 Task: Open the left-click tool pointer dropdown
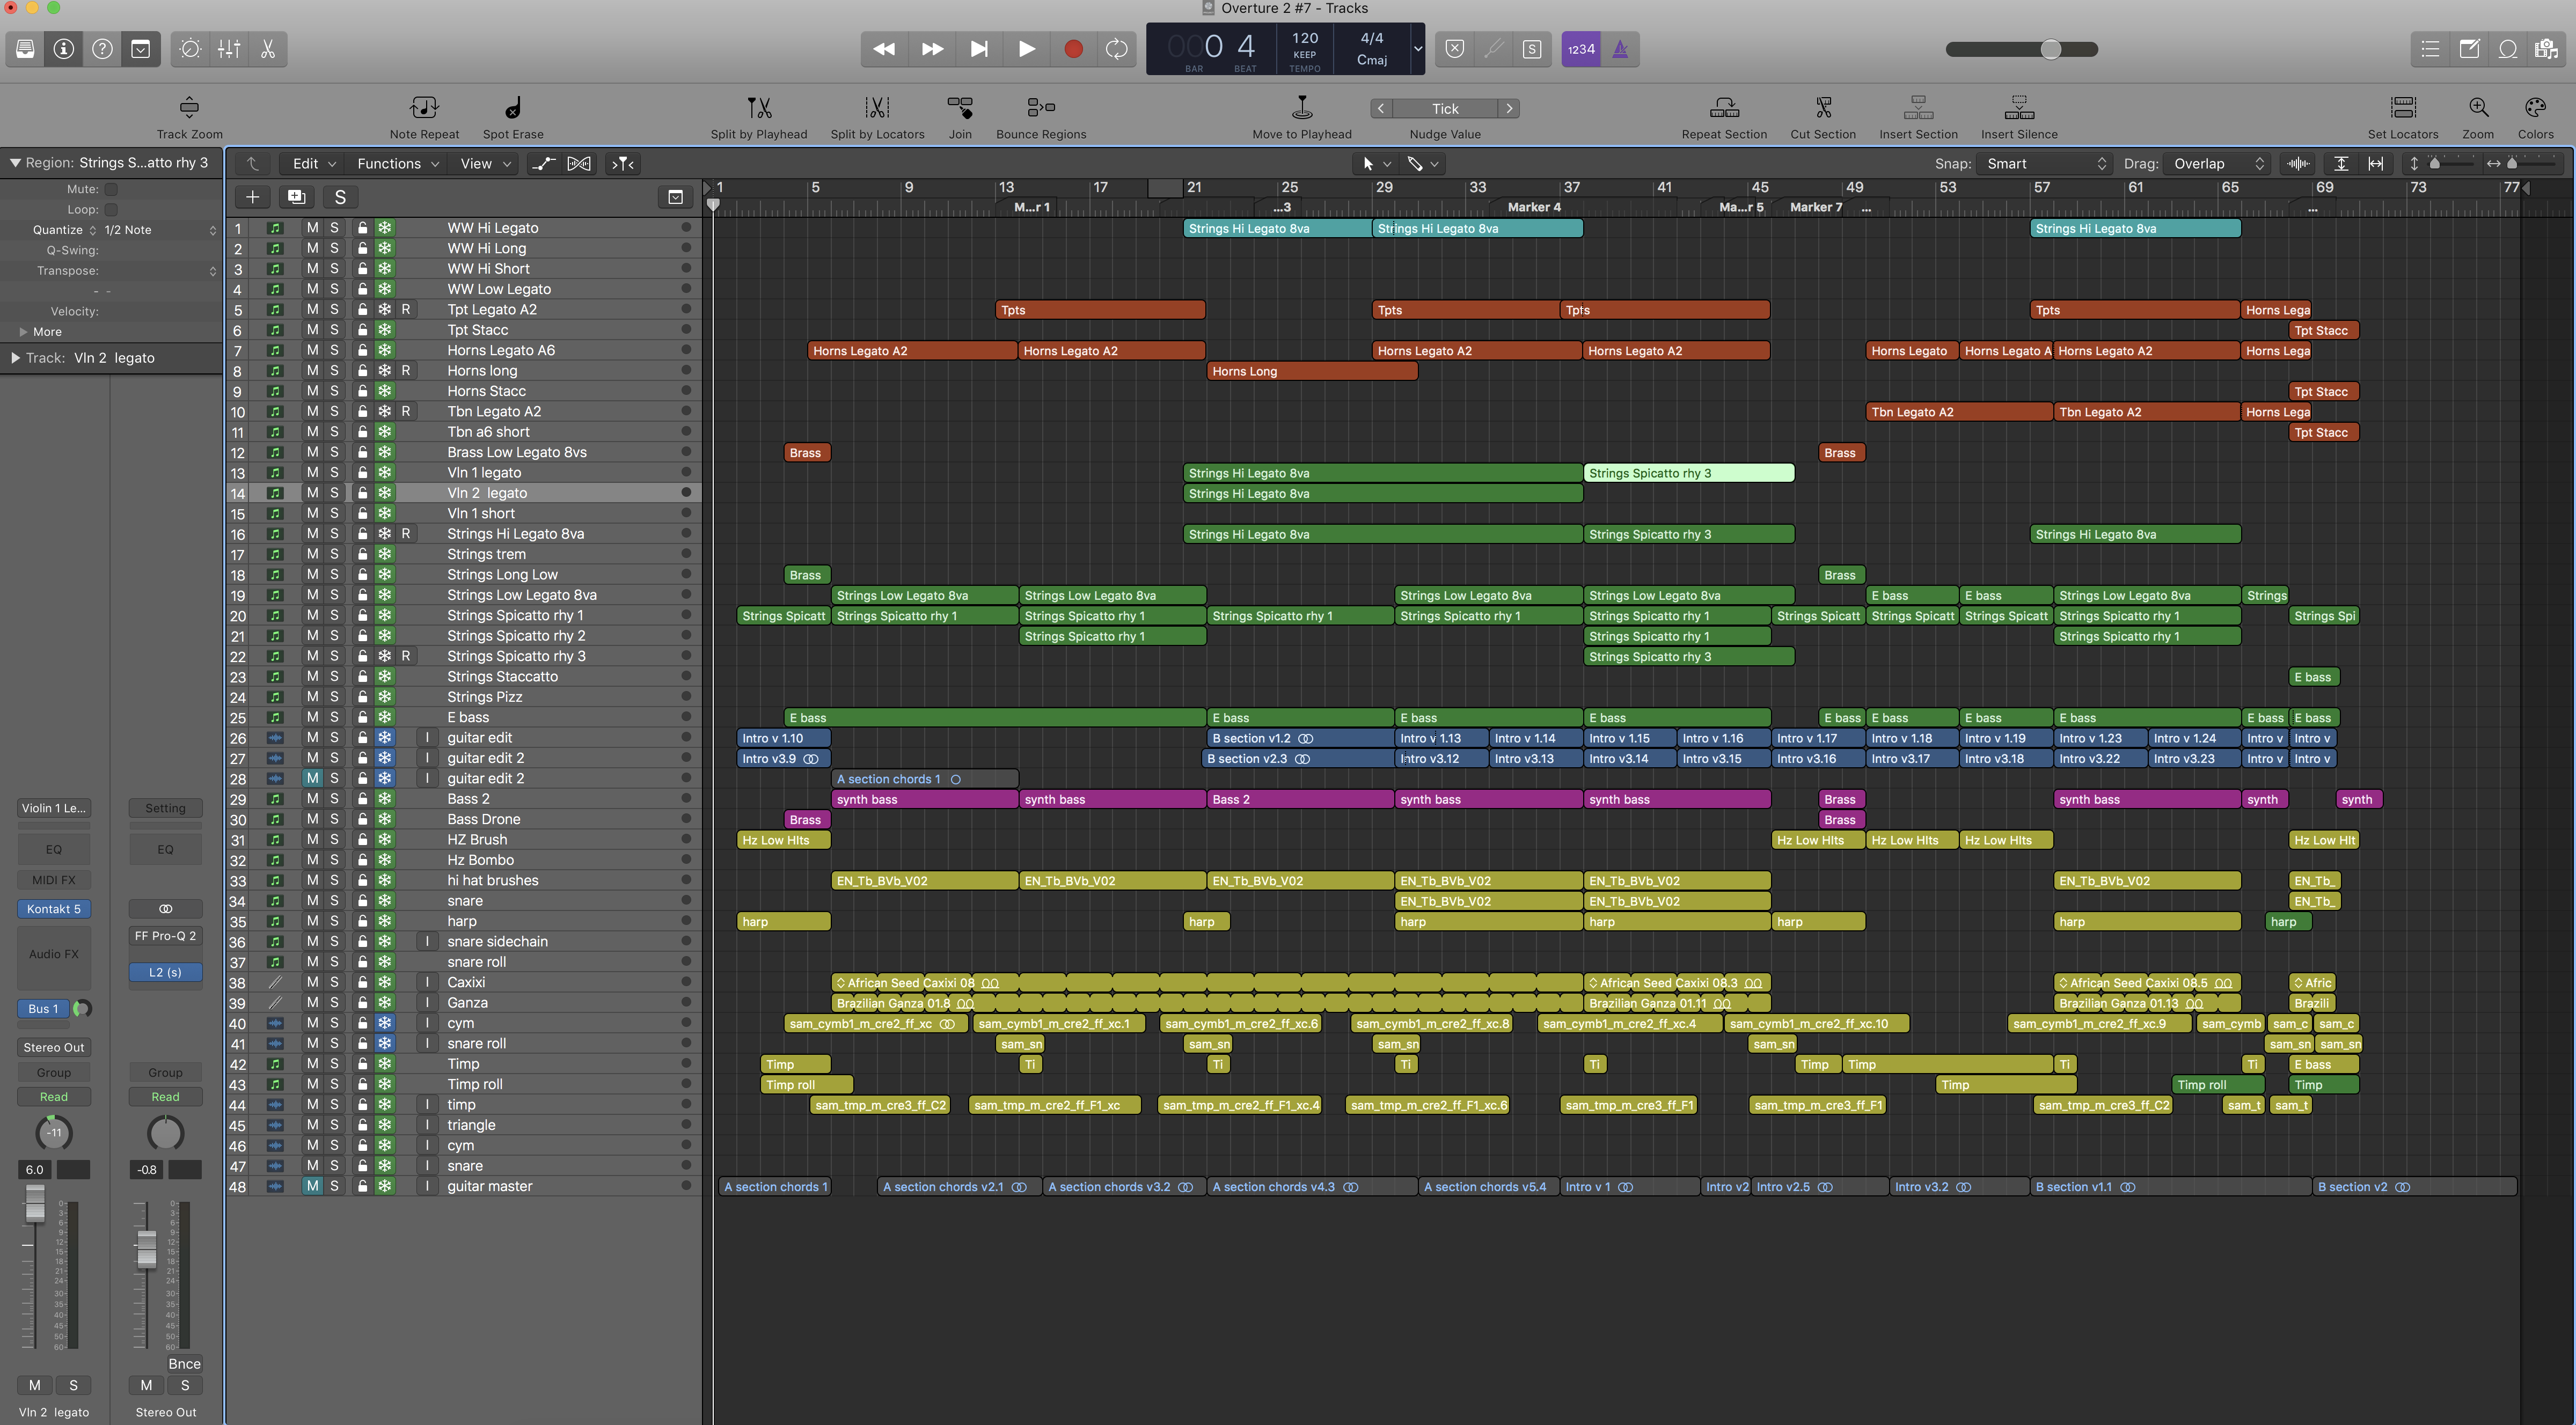pos(1375,164)
